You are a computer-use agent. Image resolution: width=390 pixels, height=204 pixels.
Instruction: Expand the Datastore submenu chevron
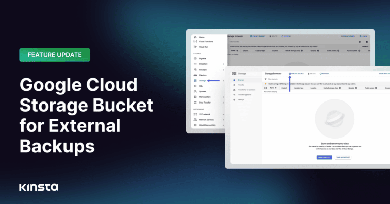click(223, 64)
